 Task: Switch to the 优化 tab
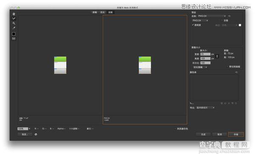(102, 12)
